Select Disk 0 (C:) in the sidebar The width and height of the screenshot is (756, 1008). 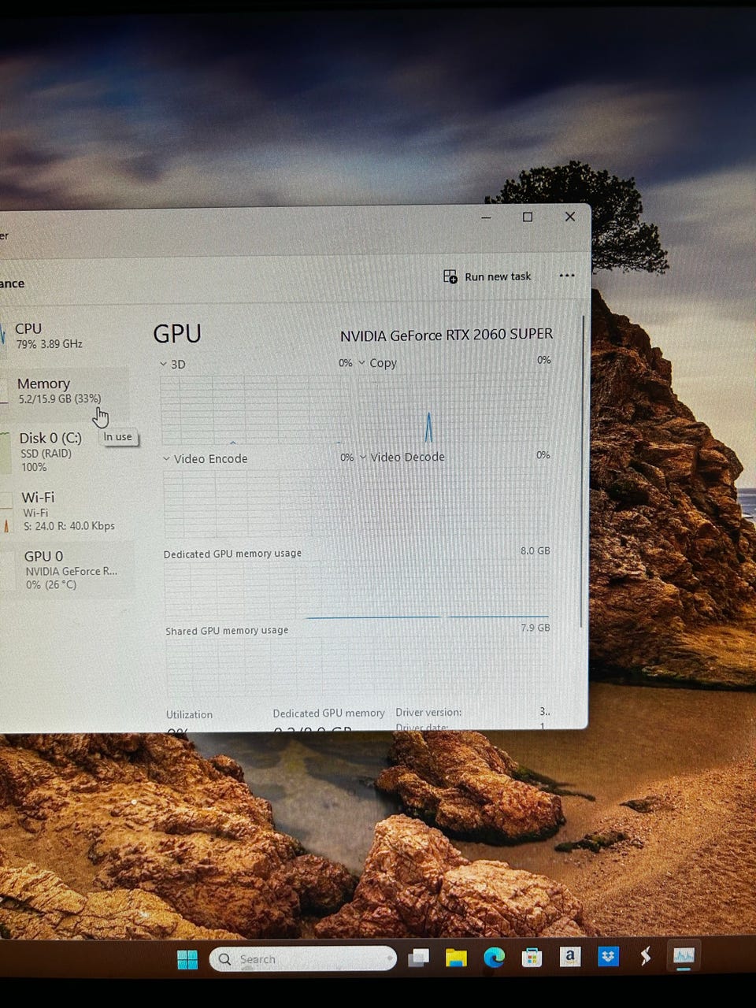click(x=65, y=451)
